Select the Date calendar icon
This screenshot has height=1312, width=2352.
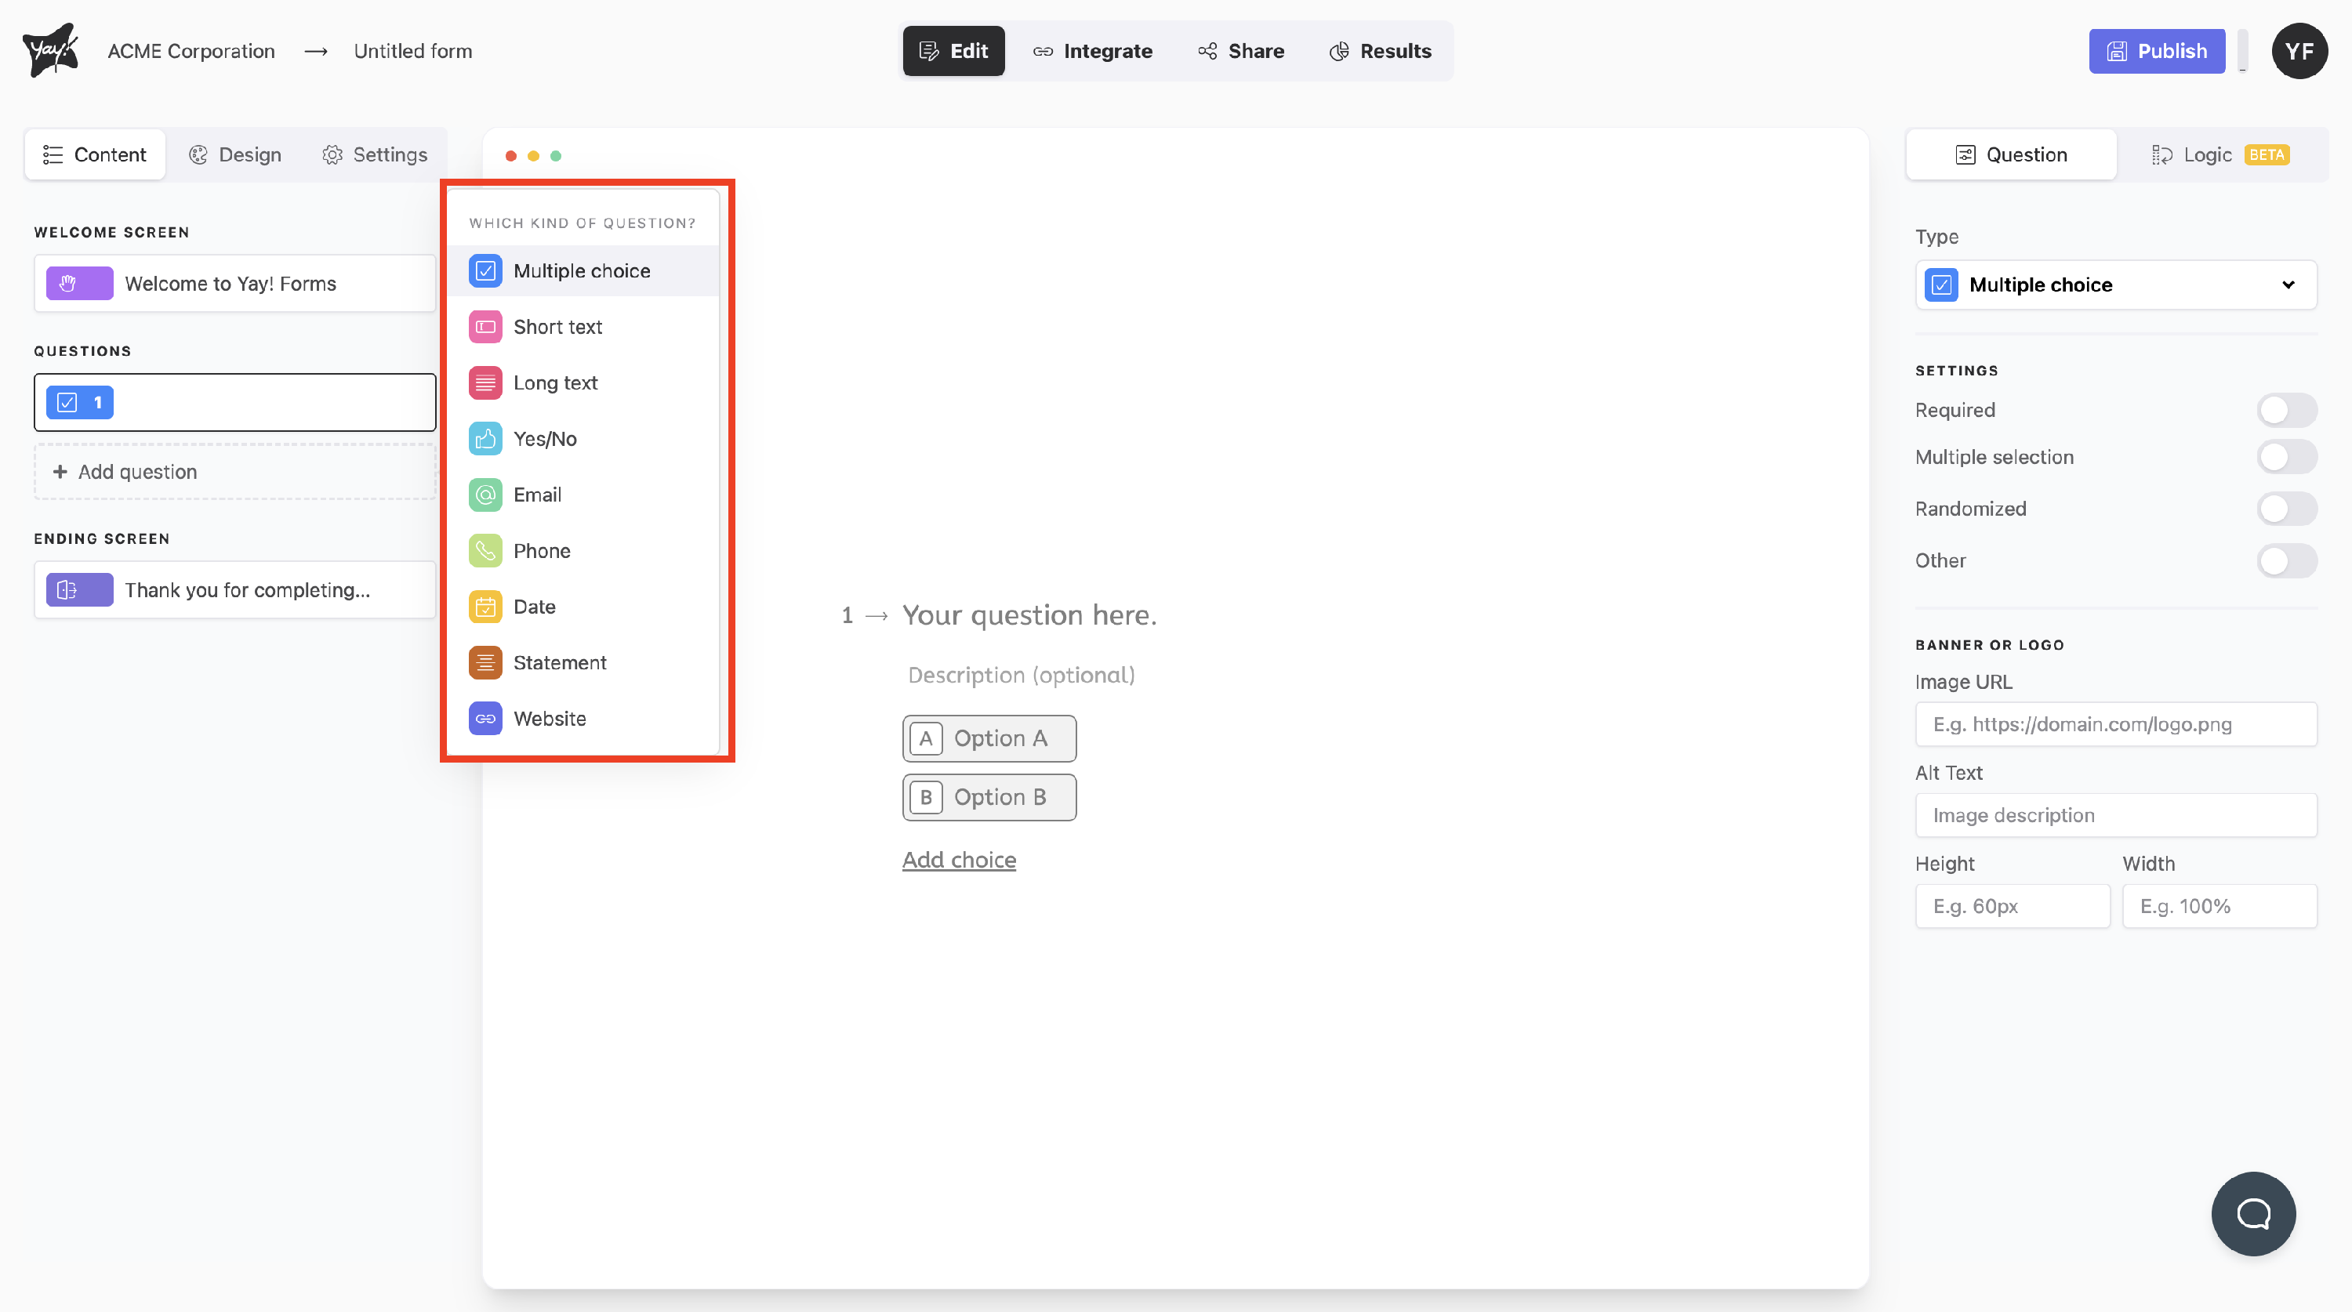pyautogui.click(x=485, y=607)
